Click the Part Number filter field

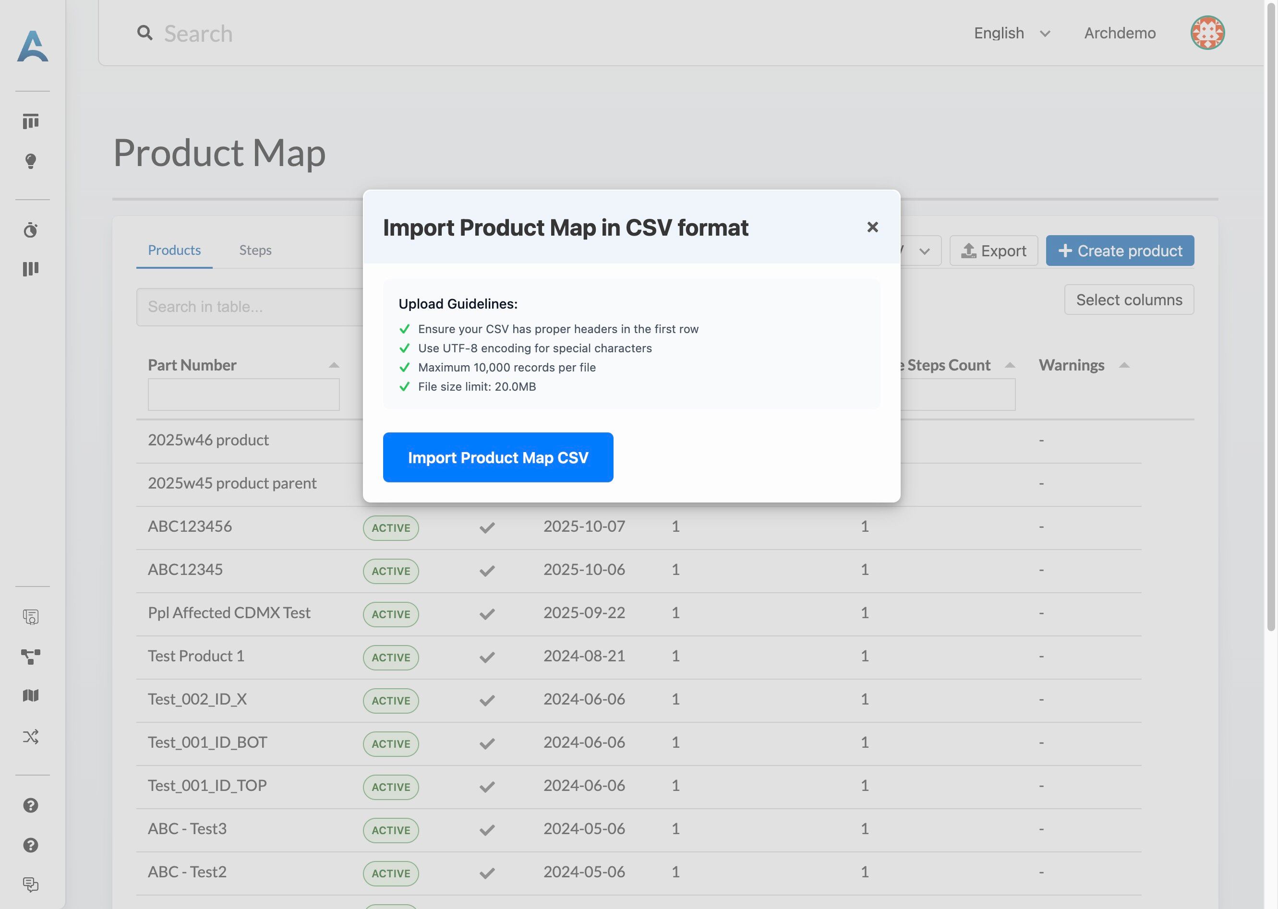243,395
